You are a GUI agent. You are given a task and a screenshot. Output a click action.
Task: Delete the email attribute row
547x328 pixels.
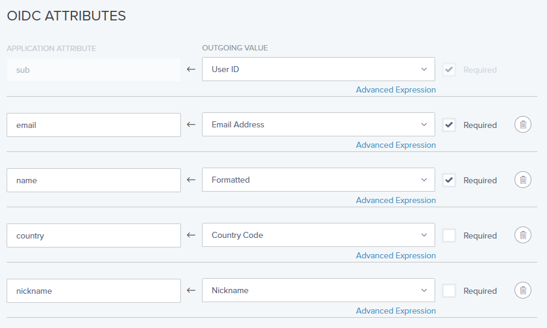point(522,124)
